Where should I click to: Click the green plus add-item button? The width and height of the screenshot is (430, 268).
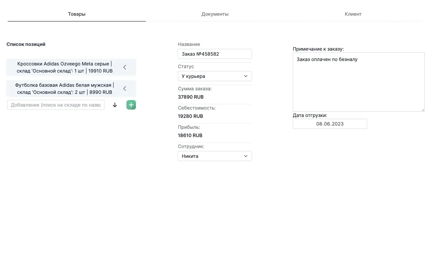pos(131,105)
